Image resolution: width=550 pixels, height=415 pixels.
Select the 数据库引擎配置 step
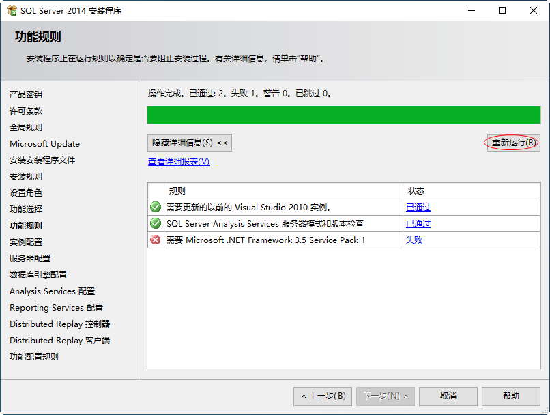pos(38,274)
